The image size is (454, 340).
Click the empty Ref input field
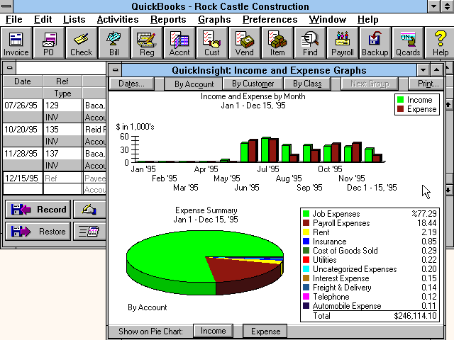[62, 178]
